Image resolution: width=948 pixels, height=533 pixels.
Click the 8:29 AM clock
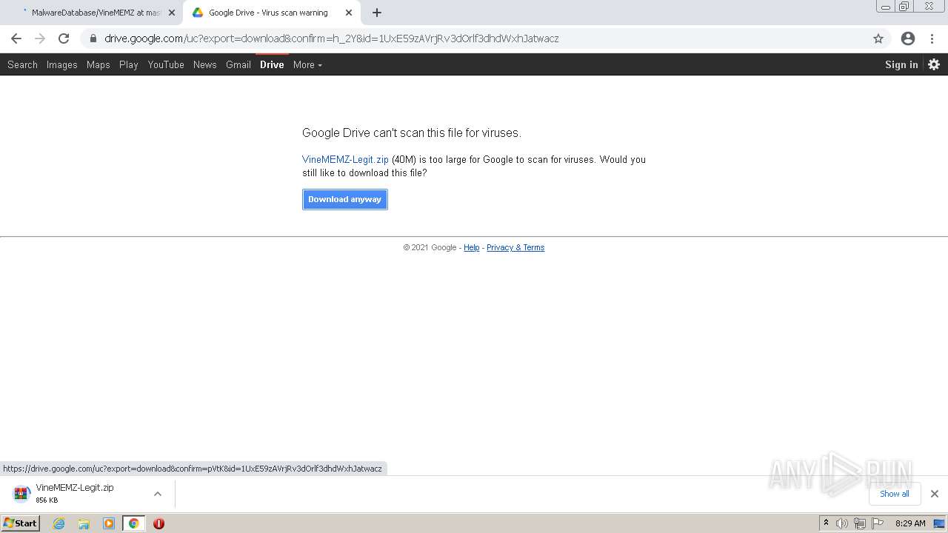point(910,523)
